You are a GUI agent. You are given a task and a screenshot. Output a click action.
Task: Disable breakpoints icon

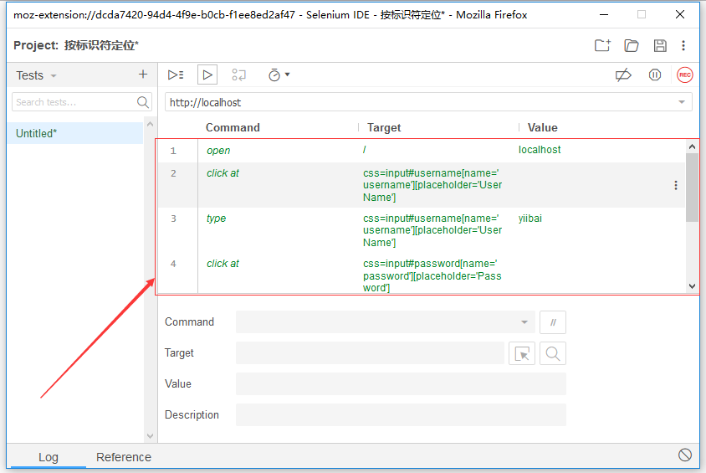[623, 75]
